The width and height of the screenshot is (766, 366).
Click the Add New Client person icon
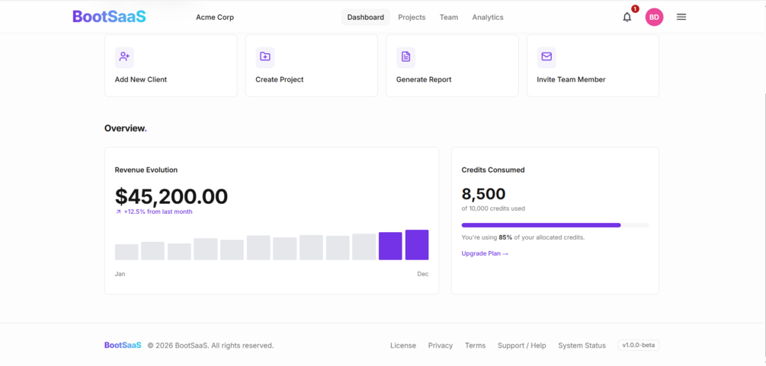124,57
